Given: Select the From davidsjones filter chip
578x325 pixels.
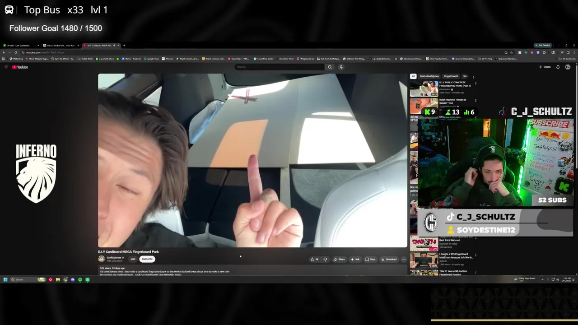Looking at the screenshot, I should 429,76.
